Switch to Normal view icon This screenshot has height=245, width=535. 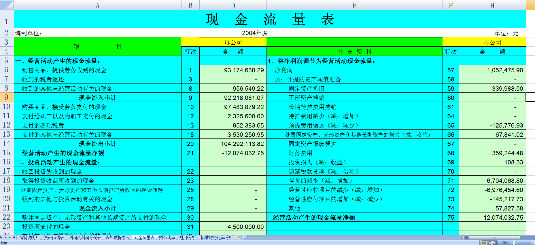pyautogui.click(x=484, y=243)
